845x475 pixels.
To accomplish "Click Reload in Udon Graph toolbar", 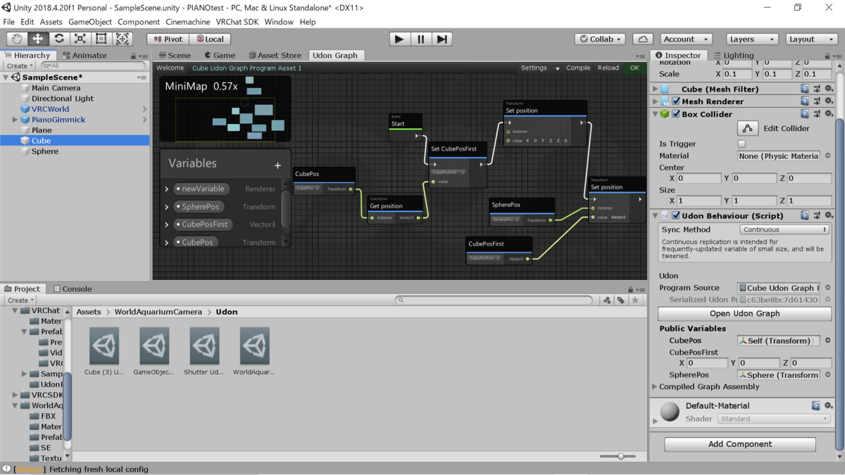I will point(608,68).
